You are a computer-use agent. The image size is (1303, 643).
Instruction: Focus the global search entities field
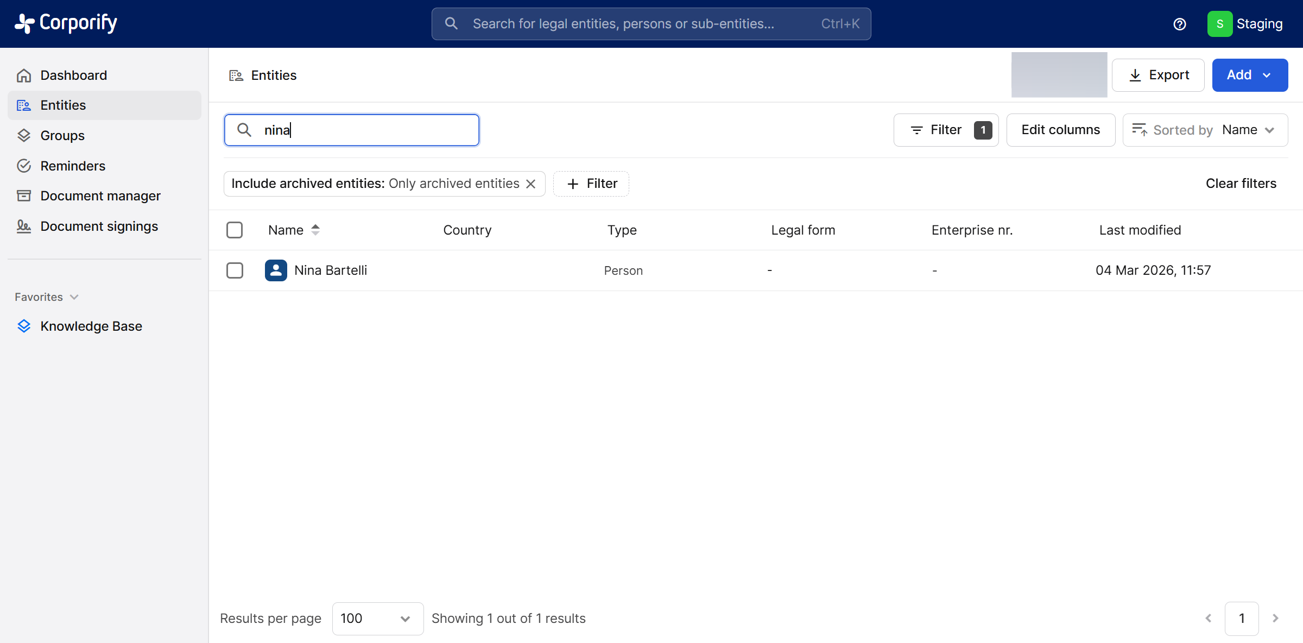click(650, 24)
